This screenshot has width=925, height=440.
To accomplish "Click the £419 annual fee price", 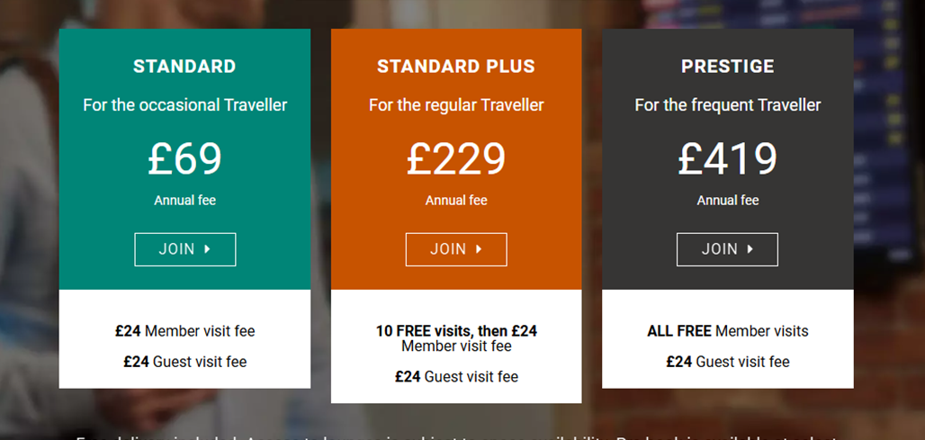I will 727,158.
